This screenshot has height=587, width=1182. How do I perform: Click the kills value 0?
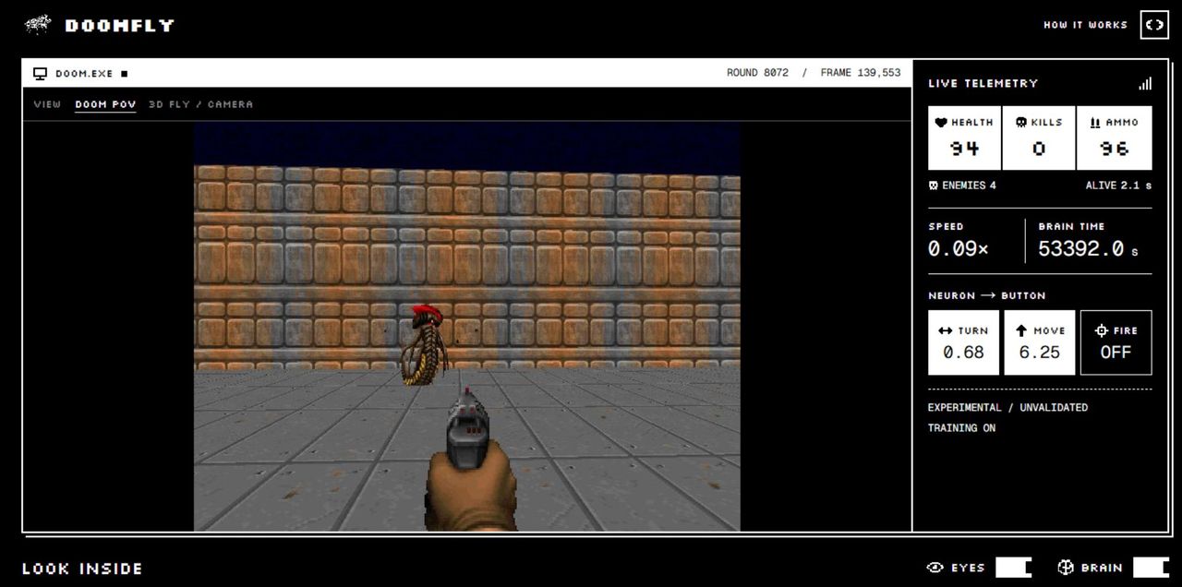(x=1039, y=149)
